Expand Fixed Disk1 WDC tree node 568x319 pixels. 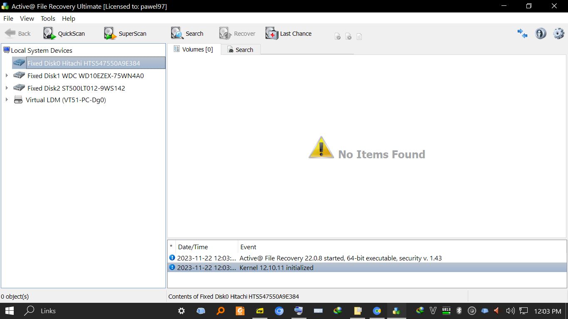coord(6,76)
